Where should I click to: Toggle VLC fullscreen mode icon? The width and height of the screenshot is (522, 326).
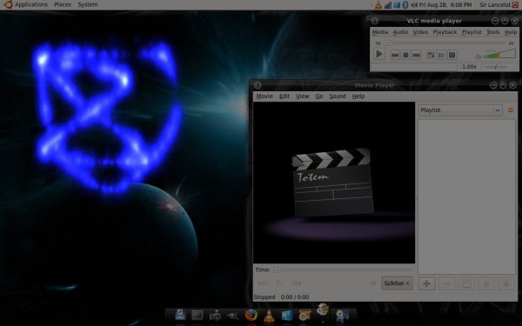click(431, 56)
